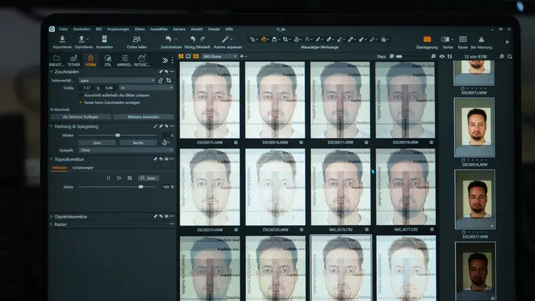This screenshot has width=535, height=301.
Task: Open the Seitenverhältnis pass dropdown
Action: click(117, 81)
